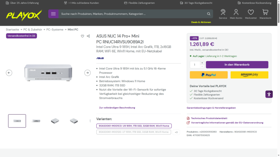This screenshot has width=280, height=157.
Task: Open the accessibility widget icon
Action: pyautogui.click(x=269, y=94)
